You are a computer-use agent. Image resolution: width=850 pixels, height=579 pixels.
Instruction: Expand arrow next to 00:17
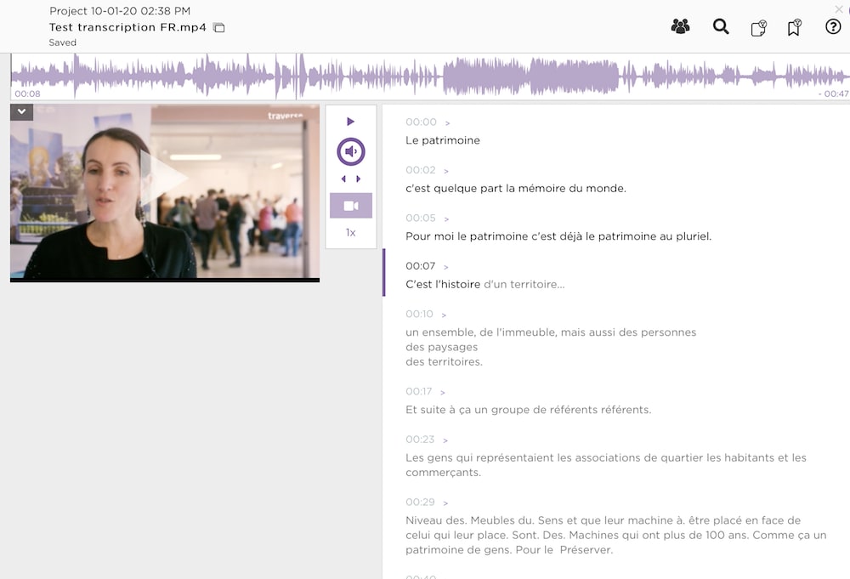[442, 393]
